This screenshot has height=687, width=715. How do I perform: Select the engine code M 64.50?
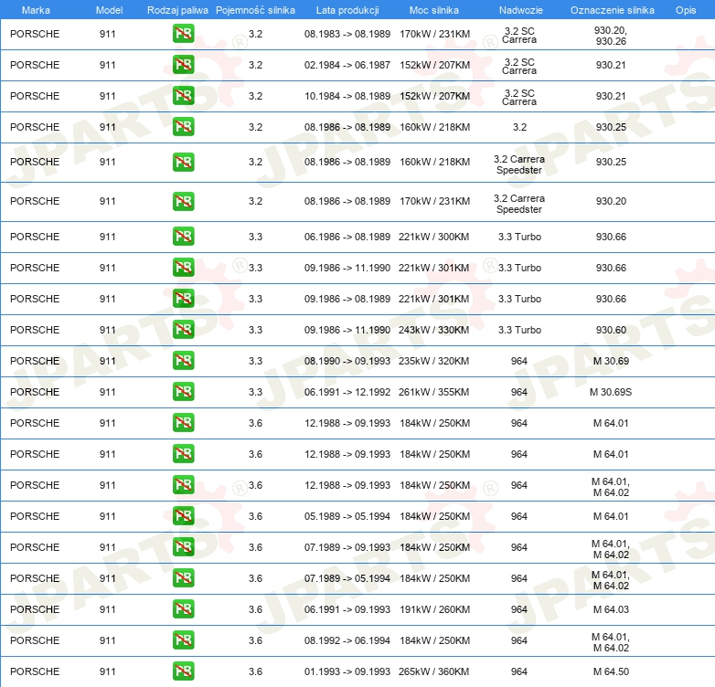(x=611, y=671)
